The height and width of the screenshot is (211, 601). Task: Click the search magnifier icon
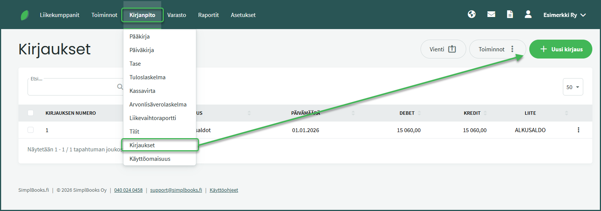pyautogui.click(x=120, y=87)
